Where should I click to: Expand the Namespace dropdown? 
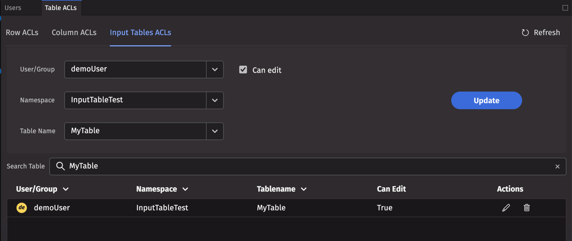[x=214, y=100]
